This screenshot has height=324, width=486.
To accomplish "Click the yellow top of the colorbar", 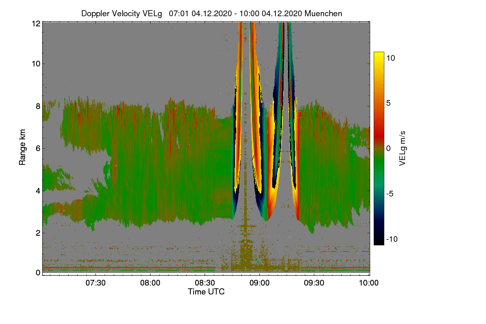I will (379, 55).
